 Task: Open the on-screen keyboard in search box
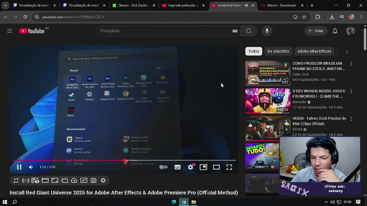[235, 31]
